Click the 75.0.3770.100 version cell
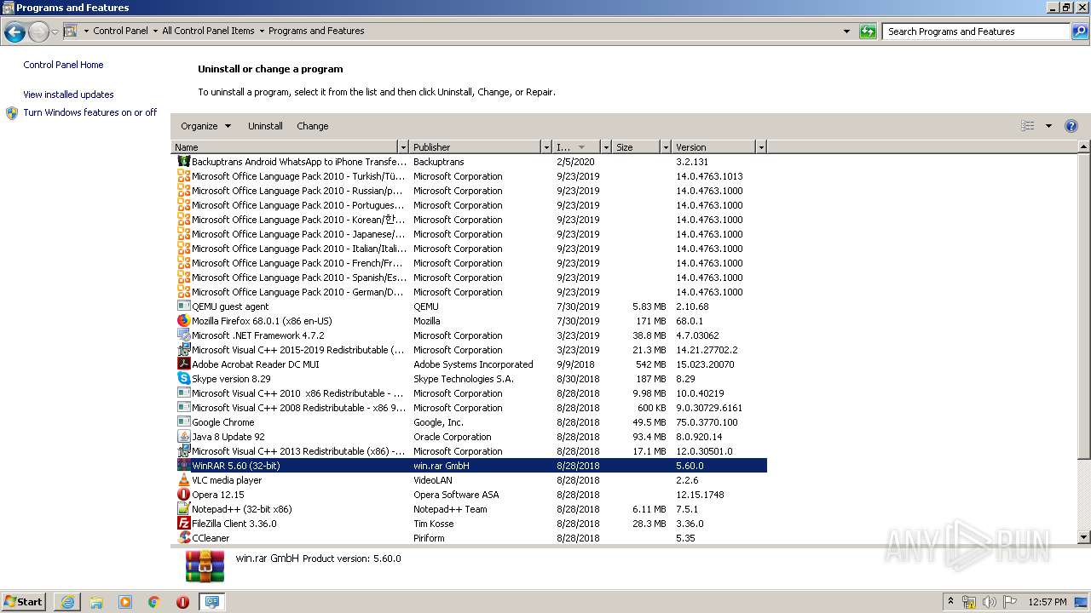This screenshot has width=1091, height=613. click(x=707, y=422)
